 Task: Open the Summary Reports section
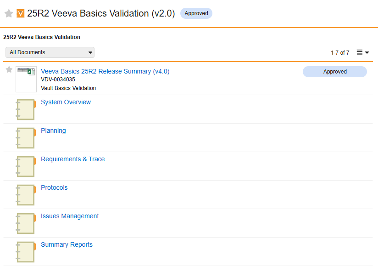(67, 244)
